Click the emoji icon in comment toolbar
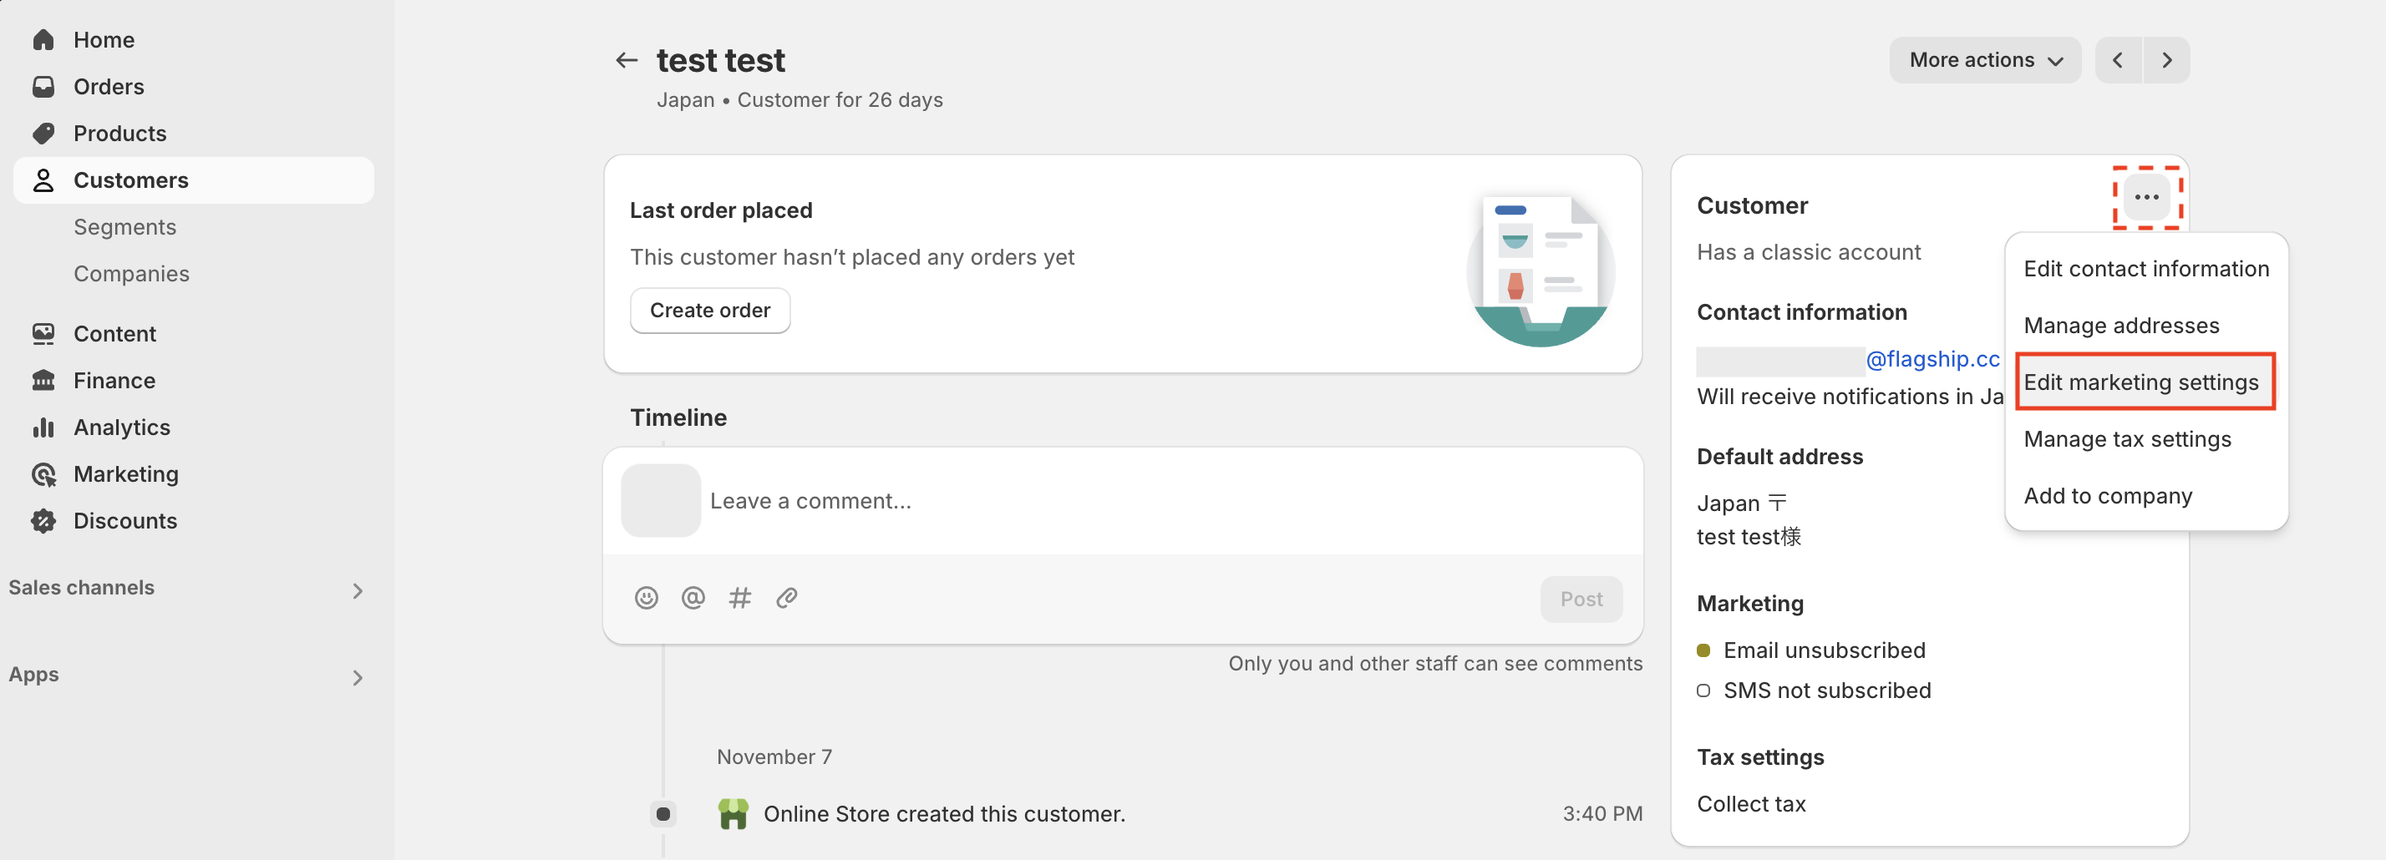 click(646, 598)
